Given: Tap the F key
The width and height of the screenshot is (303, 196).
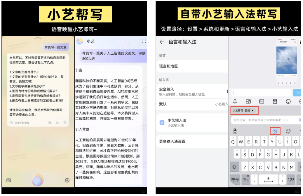Looking at the screenshot, I should click(x=260, y=154).
